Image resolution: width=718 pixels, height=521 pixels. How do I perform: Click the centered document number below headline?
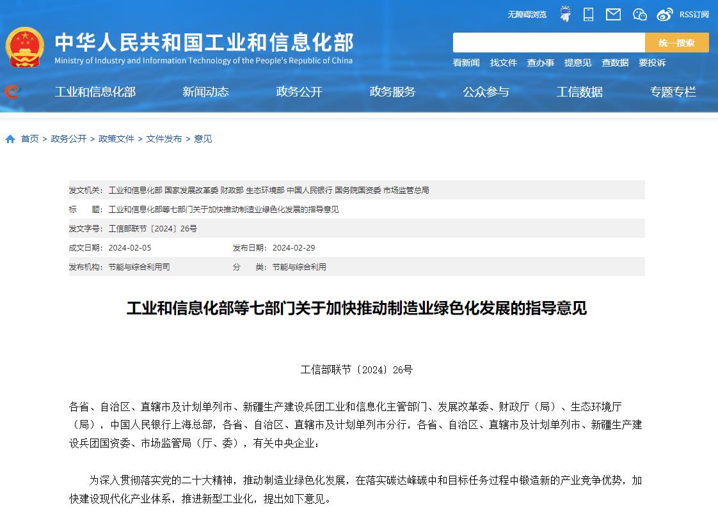coord(356,369)
